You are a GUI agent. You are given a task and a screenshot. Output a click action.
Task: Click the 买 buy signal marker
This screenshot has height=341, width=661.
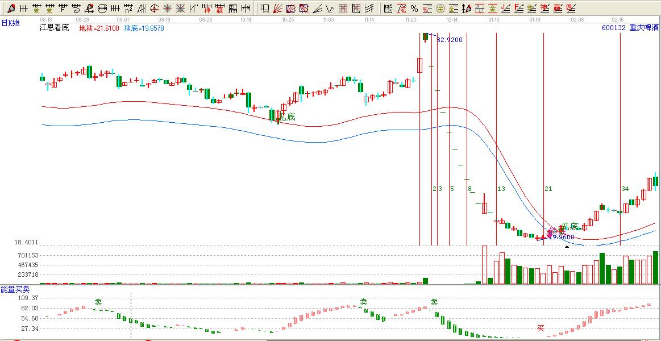[x=541, y=328]
